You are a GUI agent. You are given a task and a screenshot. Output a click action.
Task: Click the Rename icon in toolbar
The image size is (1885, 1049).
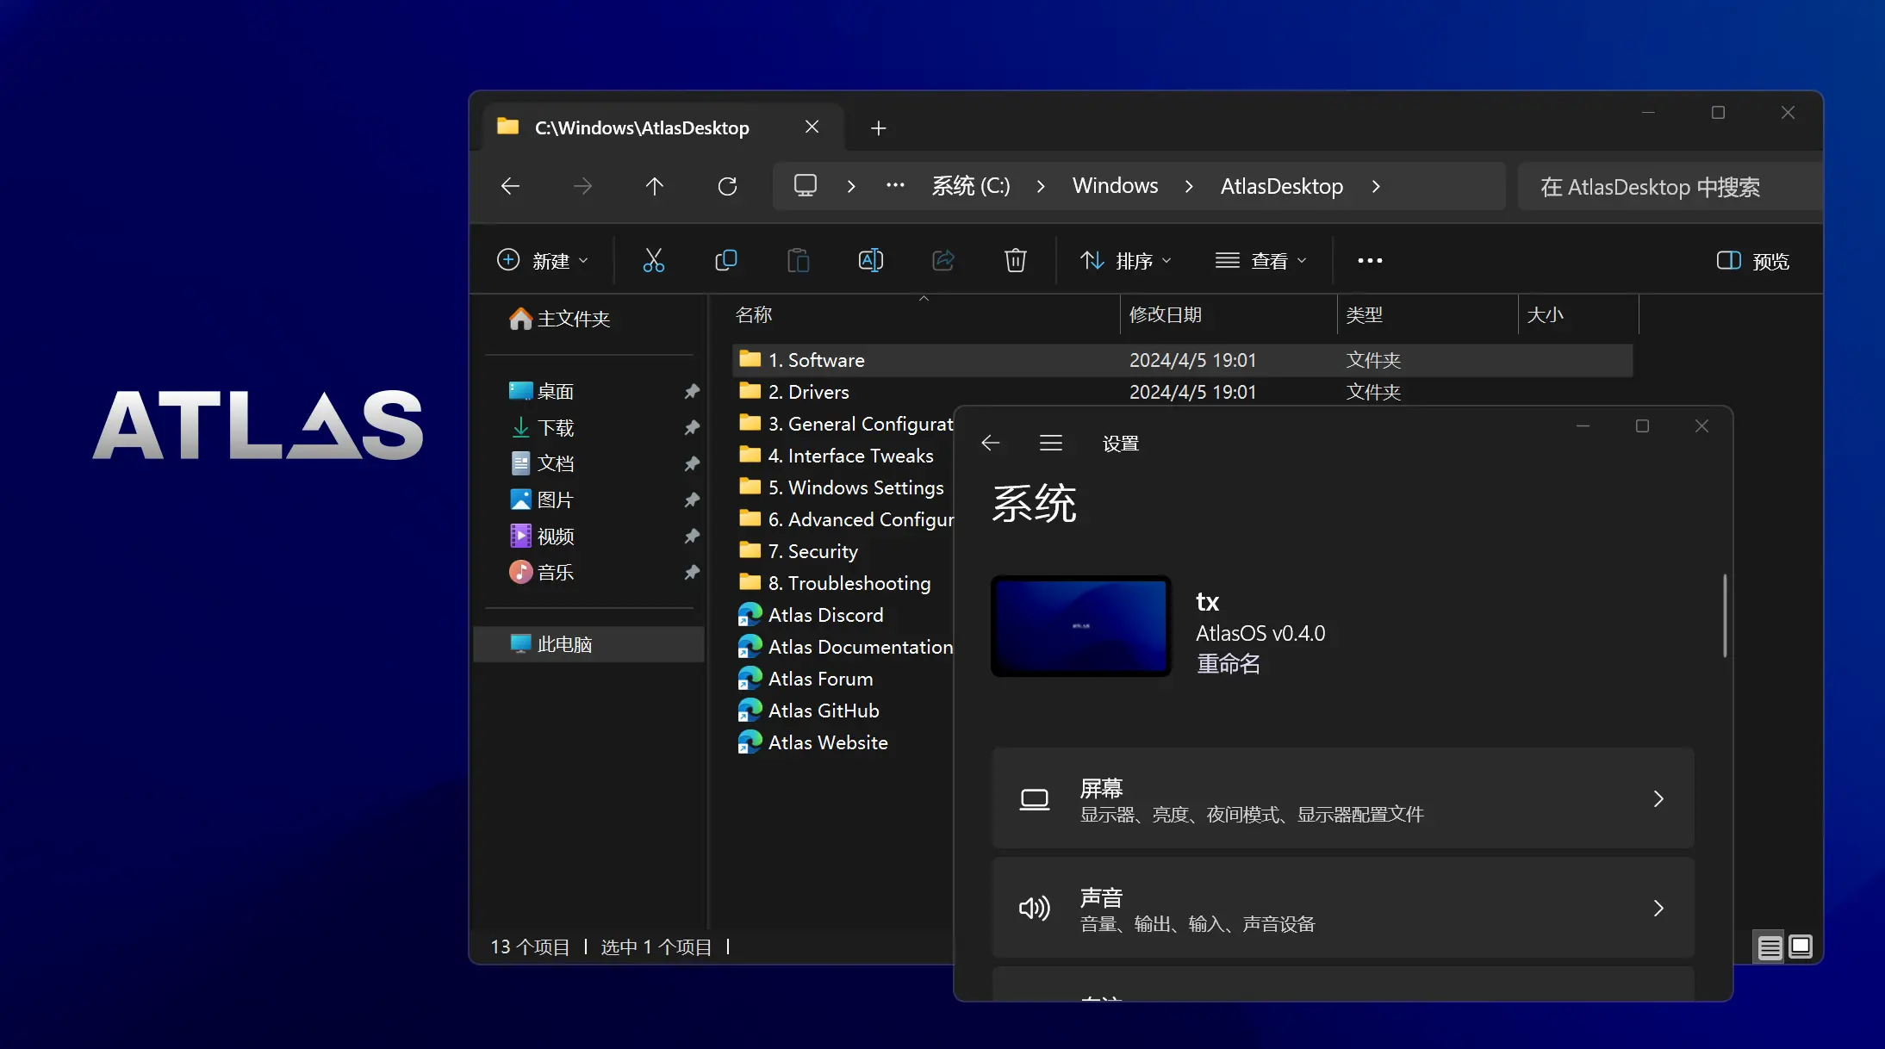tap(871, 260)
